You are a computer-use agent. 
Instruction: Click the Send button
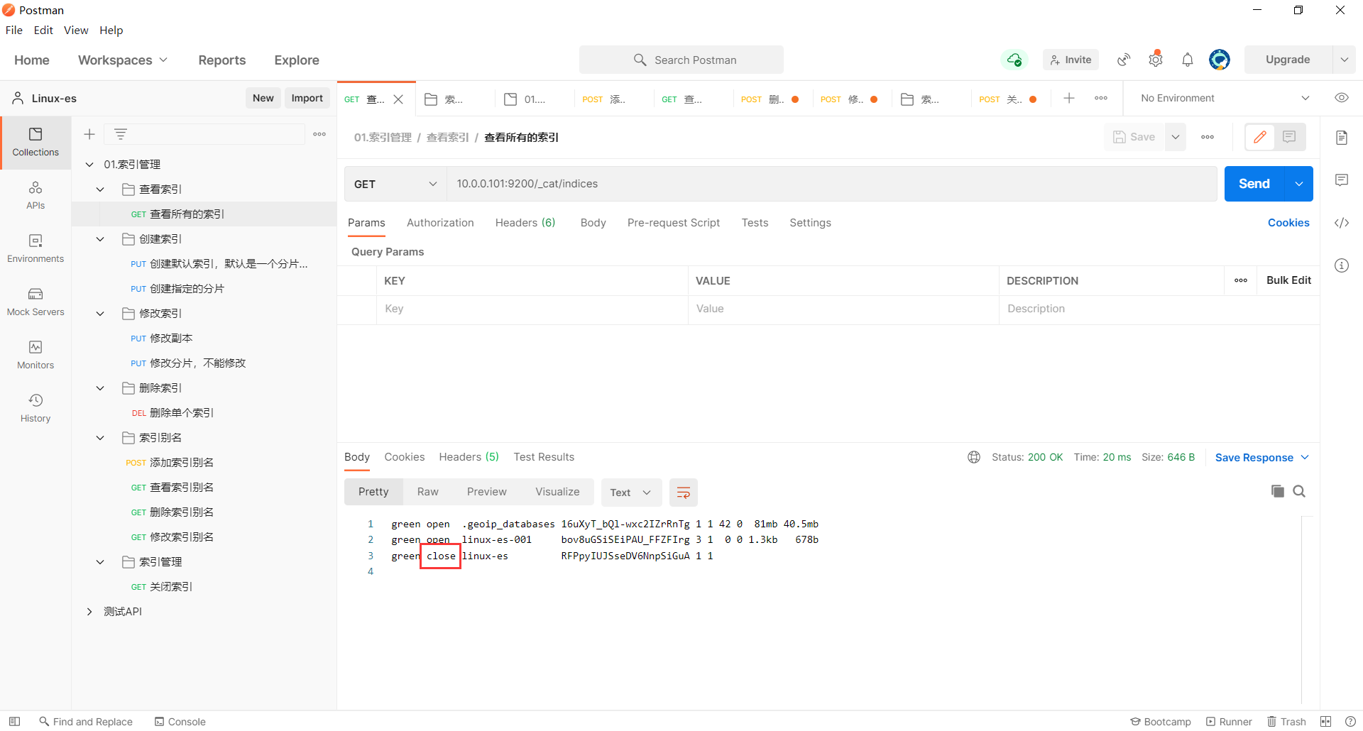click(x=1254, y=184)
